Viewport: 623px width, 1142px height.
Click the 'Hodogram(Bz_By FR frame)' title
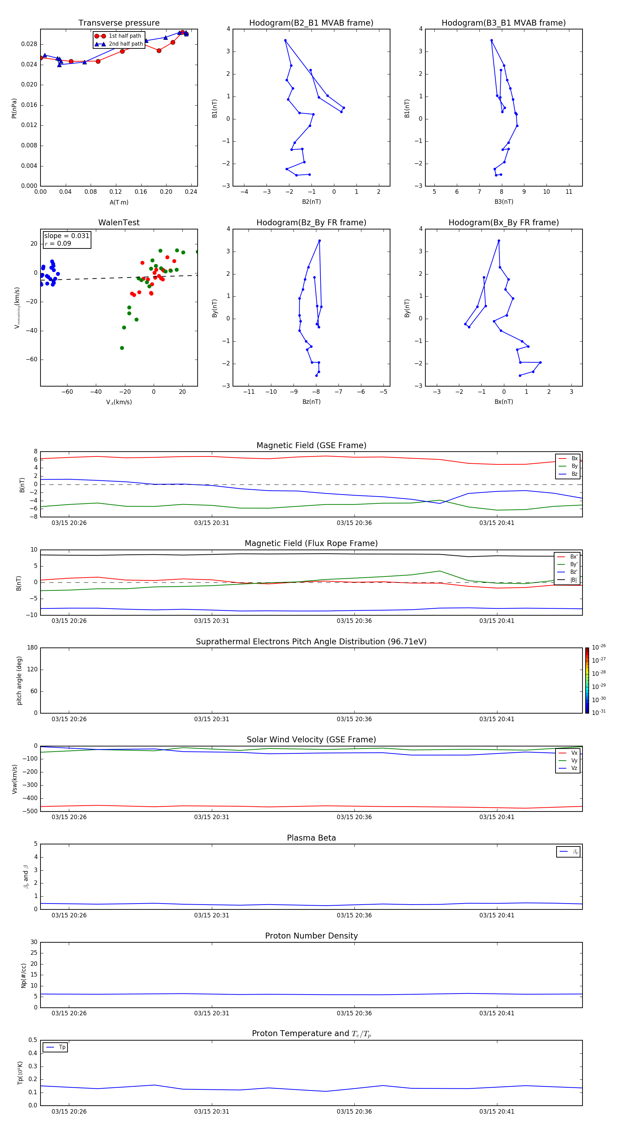(311, 223)
